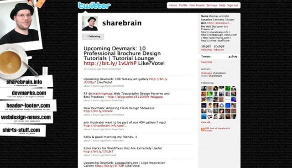Click the Twitter logo

(94, 5)
